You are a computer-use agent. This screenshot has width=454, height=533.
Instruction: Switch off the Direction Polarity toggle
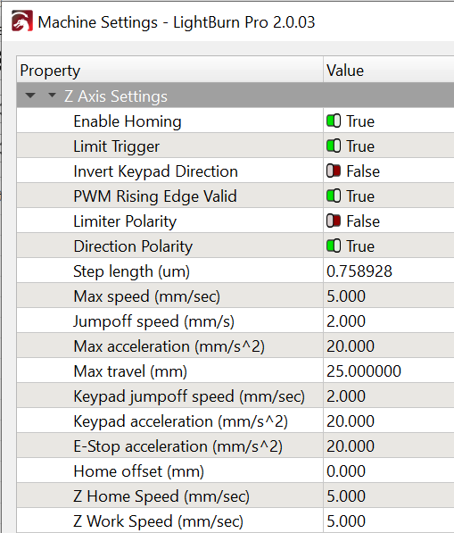pos(334,246)
